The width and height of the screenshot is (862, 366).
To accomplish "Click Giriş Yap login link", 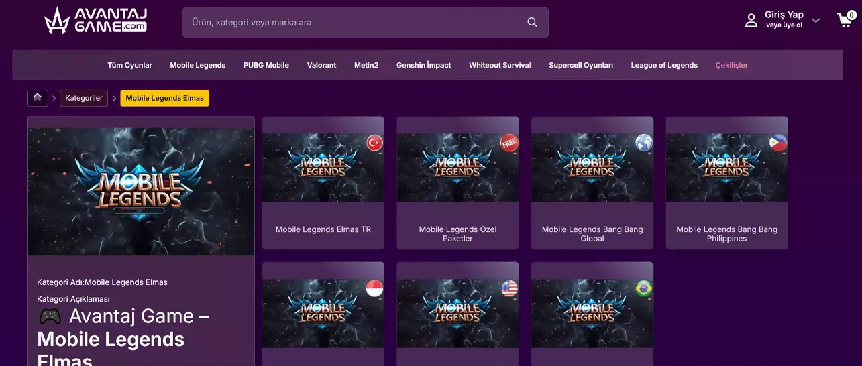I will tap(784, 15).
